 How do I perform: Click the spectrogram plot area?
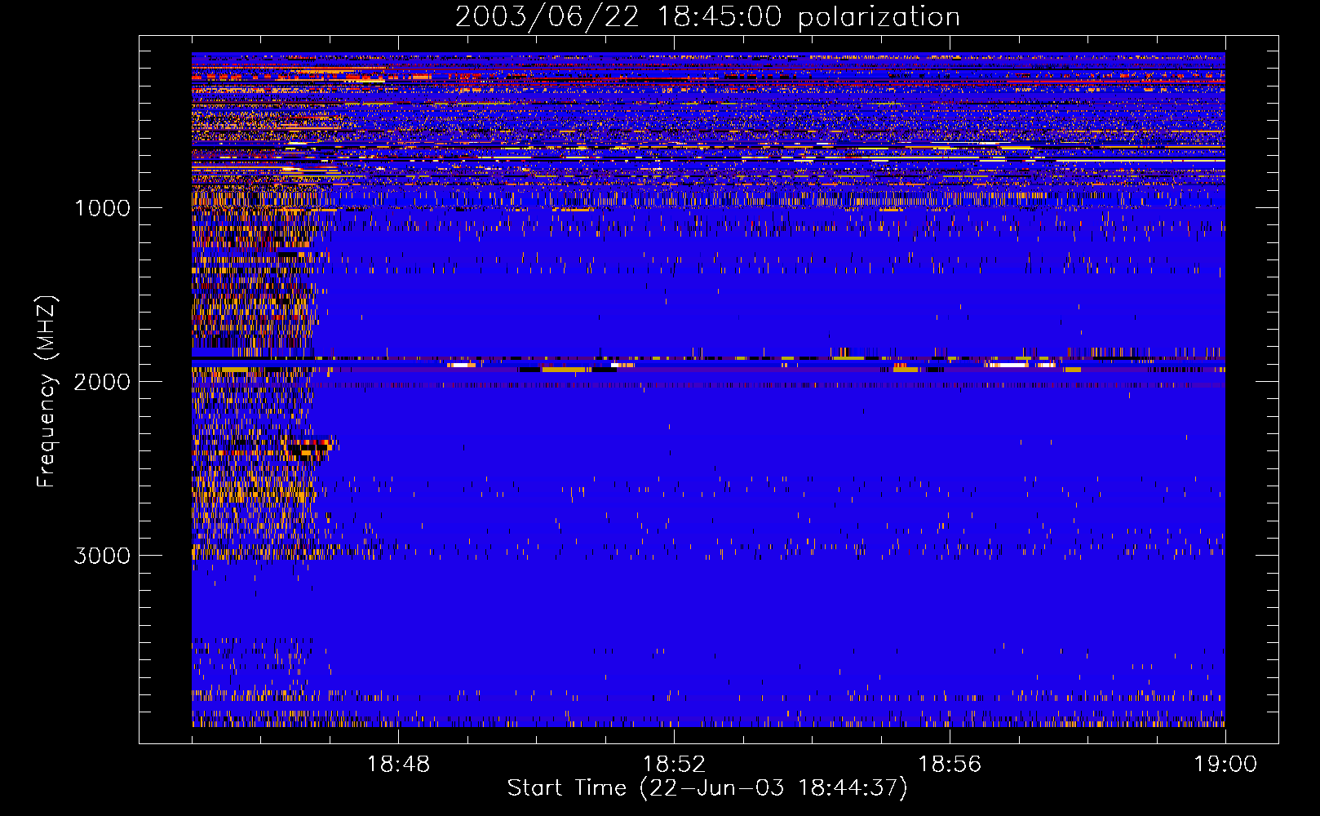point(708,389)
